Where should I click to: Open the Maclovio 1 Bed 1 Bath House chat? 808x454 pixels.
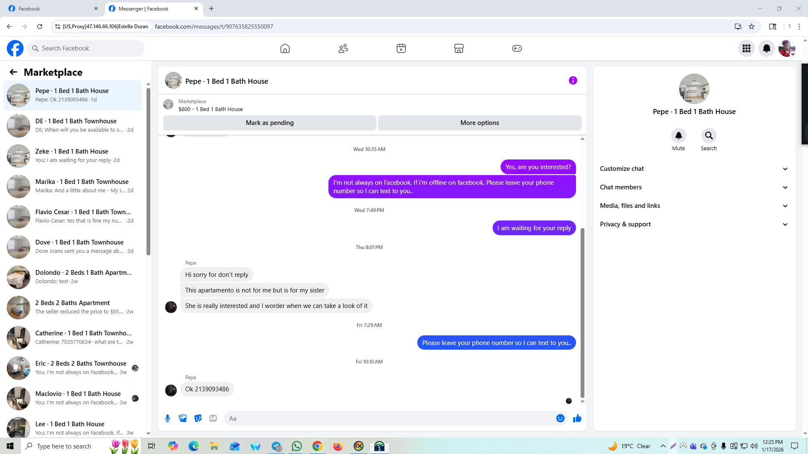tap(73, 398)
